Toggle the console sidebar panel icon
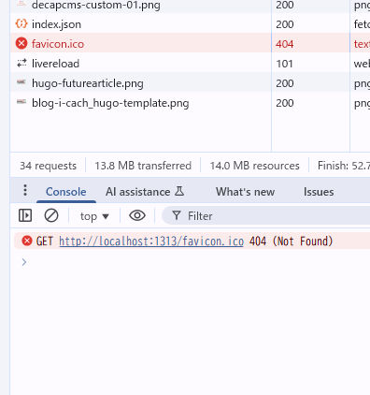The image size is (370, 395). (25, 215)
